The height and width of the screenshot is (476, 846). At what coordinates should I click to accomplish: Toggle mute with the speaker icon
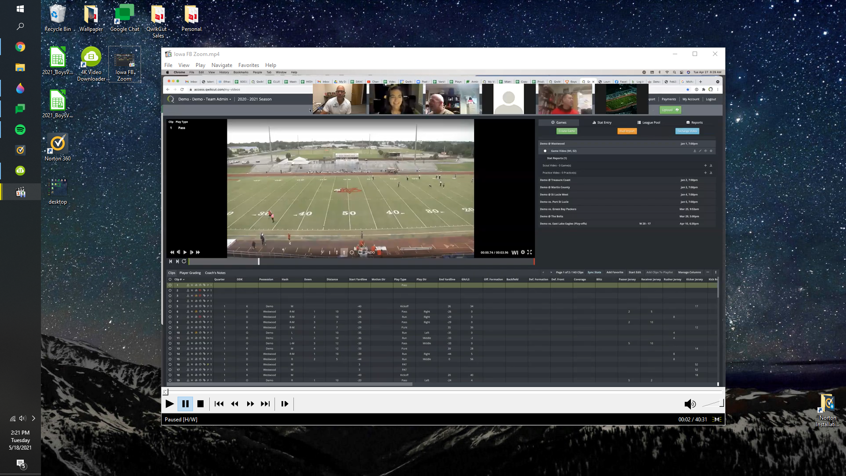(x=690, y=404)
